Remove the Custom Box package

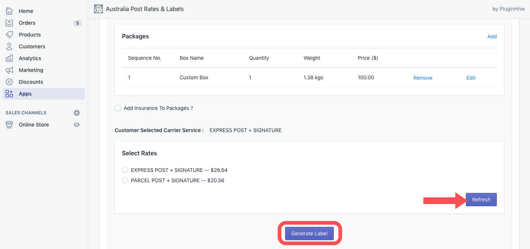tap(423, 78)
